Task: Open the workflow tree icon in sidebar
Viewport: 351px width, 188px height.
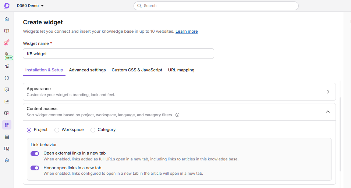Action: click(7, 66)
